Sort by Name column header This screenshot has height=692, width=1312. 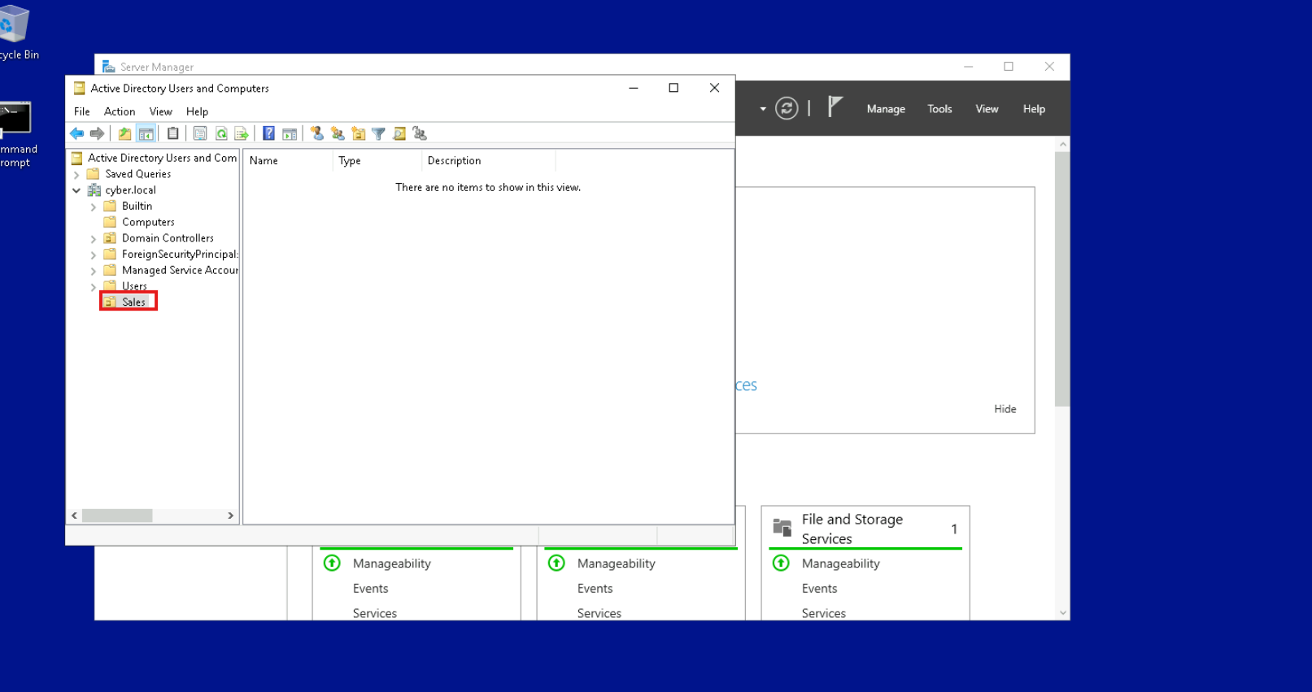288,161
